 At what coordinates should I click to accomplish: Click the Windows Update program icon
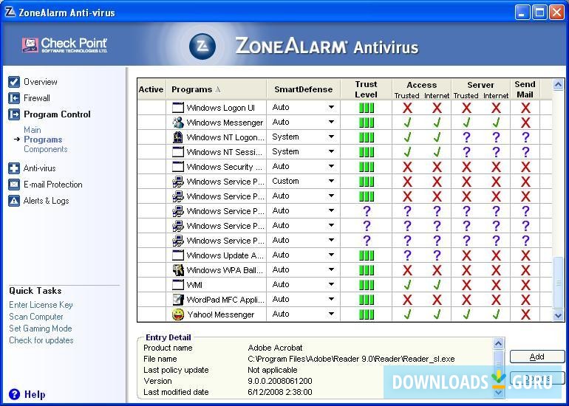point(178,255)
